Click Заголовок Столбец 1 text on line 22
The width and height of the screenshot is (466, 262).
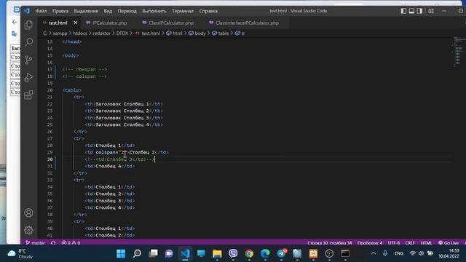(x=122, y=104)
